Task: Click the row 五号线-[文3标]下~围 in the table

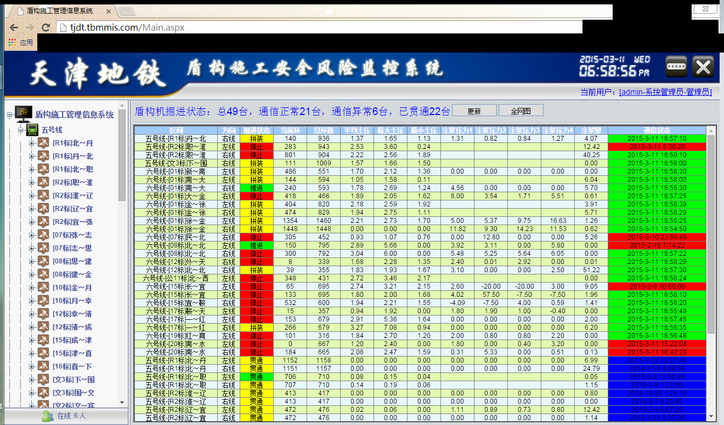Action: (421, 163)
